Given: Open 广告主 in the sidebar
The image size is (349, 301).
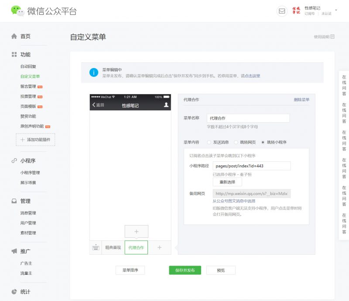Looking at the screenshot, I should tap(26, 263).
